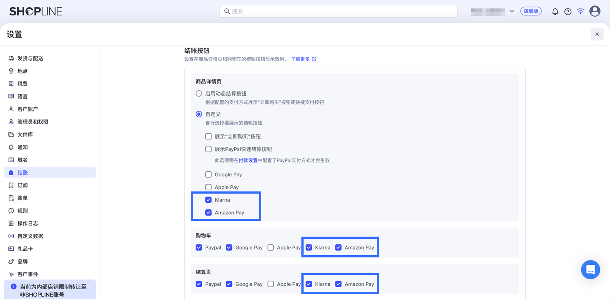610x299 pixels.
Task: Click the 搜索 search field
Action: (338, 11)
